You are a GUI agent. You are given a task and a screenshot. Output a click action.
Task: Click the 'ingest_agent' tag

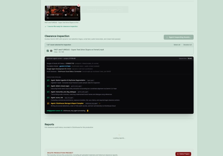click(x=90, y=80)
